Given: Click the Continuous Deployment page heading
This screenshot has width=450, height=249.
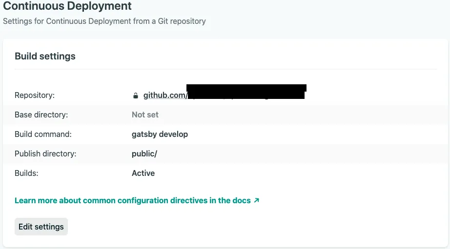Looking at the screenshot, I should coord(67,6).
